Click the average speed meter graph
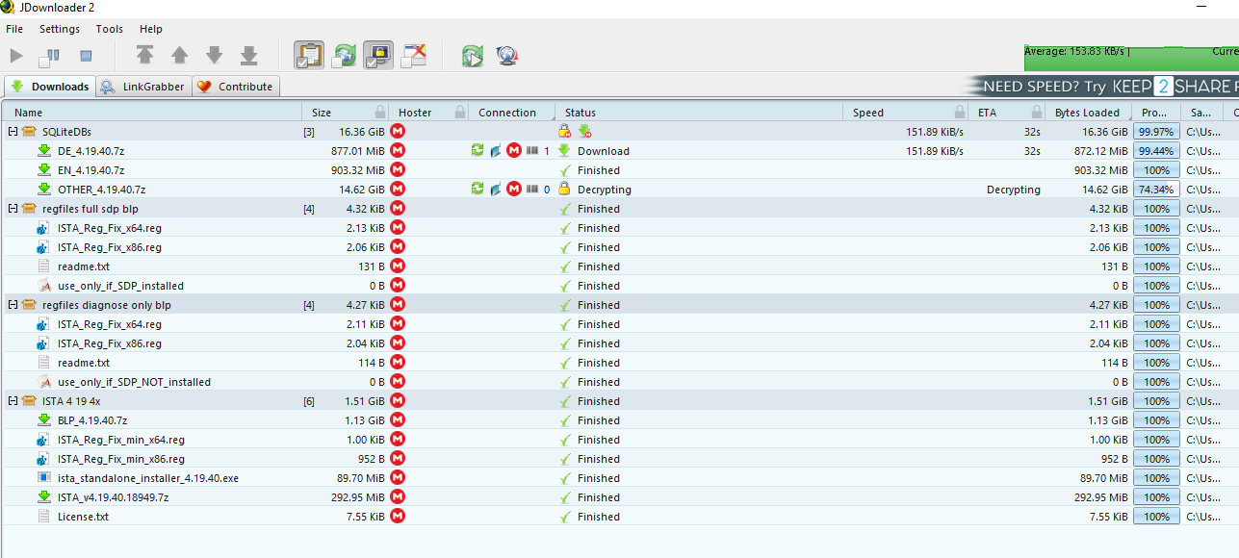The width and height of the screenshot is (1239, 558). coord(1131,57)
